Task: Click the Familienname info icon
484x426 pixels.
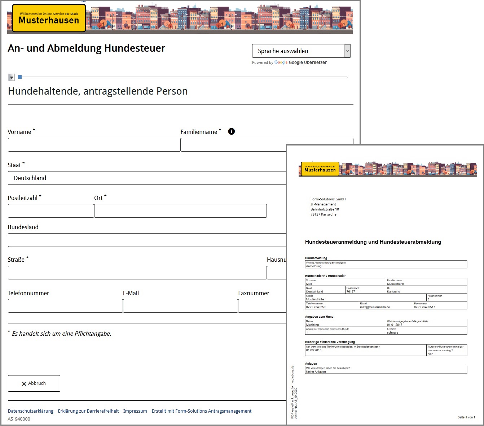Action: [232, 131]
